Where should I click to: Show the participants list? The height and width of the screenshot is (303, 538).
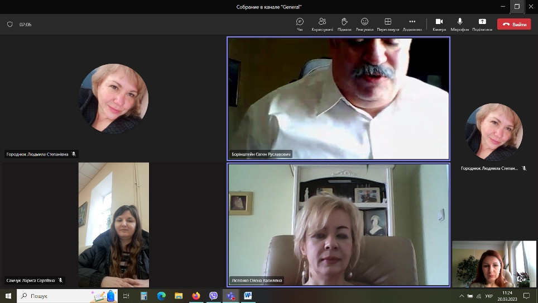tap(322, 23)
